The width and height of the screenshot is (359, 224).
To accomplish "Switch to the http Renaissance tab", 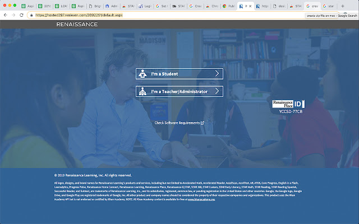I will pyautogui.click(x=262, y=6).
